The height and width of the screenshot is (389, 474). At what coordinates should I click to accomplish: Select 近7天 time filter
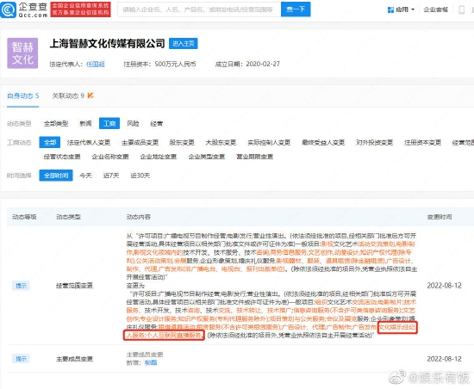pyautogui.click(x=111, y=176)
